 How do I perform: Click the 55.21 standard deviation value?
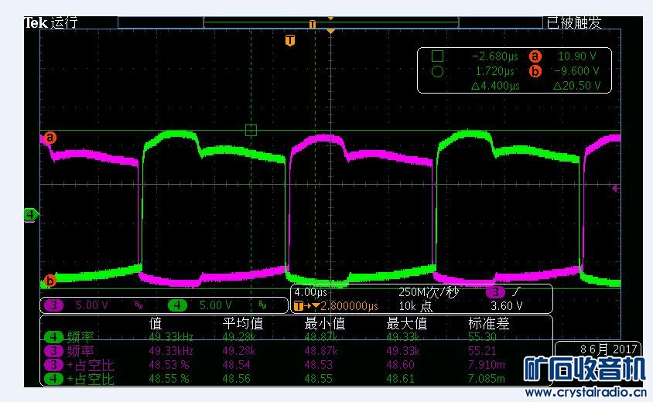[482, 351]
